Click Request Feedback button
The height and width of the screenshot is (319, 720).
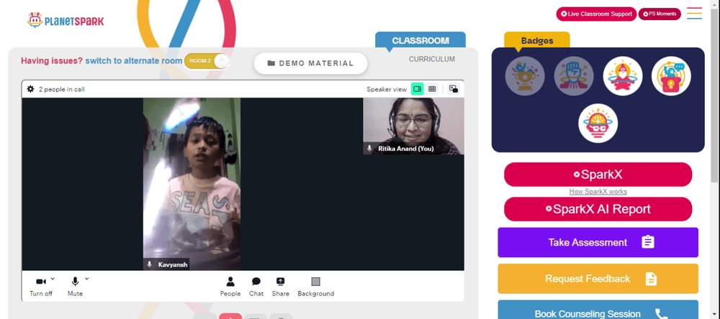[x=598, y=279]
